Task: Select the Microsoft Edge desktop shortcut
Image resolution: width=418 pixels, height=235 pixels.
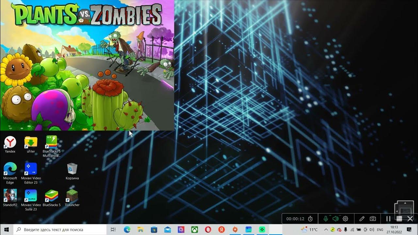Action: tap(10, 173)
